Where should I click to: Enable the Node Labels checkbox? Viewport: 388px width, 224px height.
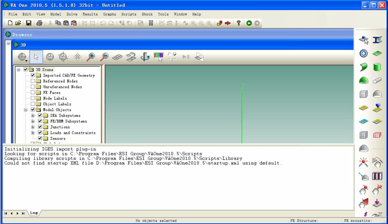pos(33,98)
